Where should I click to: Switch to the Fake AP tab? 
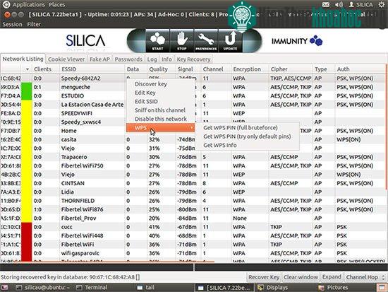click(99, 59)
